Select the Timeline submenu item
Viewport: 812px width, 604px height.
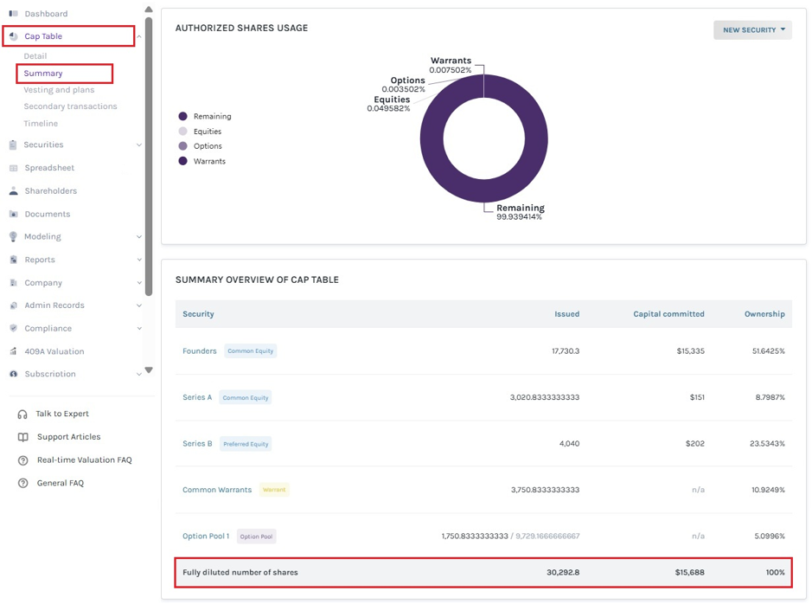tap(41, 123)
